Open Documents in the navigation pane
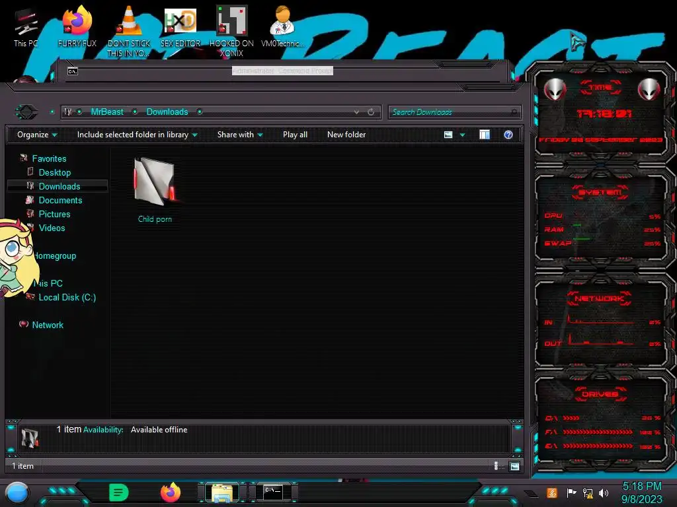This screenshot has height=507, width=677. tap(60, 200)
